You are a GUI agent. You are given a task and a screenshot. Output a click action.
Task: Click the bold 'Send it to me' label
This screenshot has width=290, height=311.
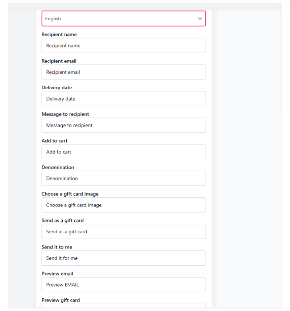pyautogui.click(x=57, y=247)
